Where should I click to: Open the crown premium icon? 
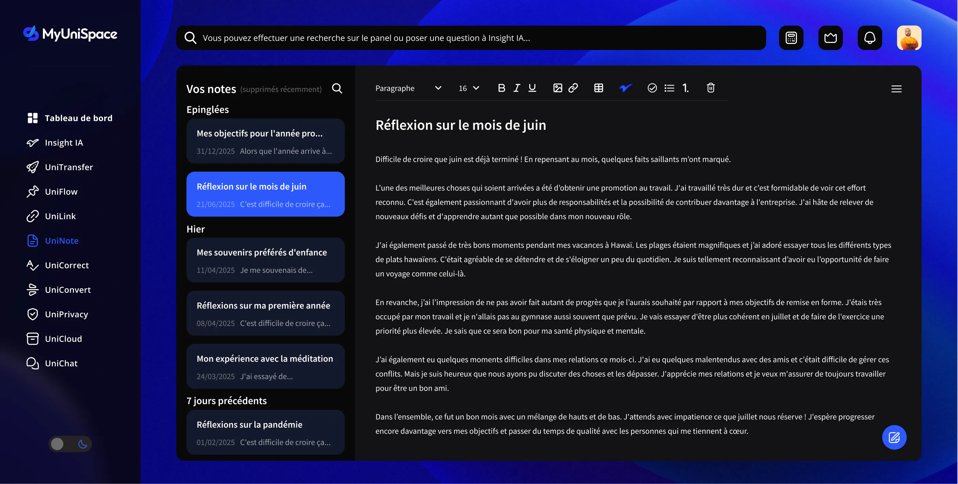click(830, 37)
